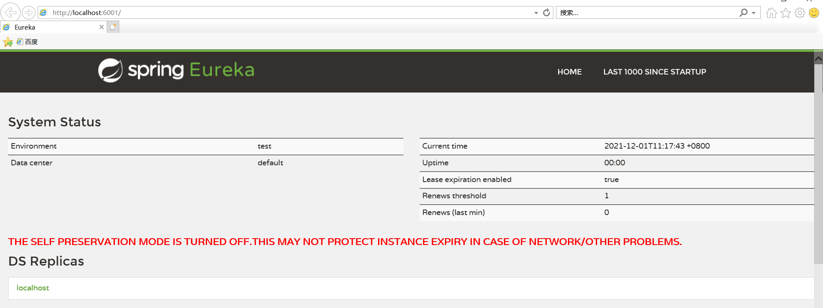
Task: Open LAST 1000 SINCE STARTUP page
Action: pyautogui.click(x=654, y=72)
